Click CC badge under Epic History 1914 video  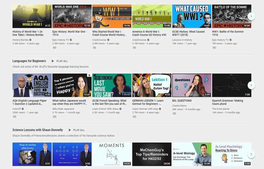pos(54,48)
